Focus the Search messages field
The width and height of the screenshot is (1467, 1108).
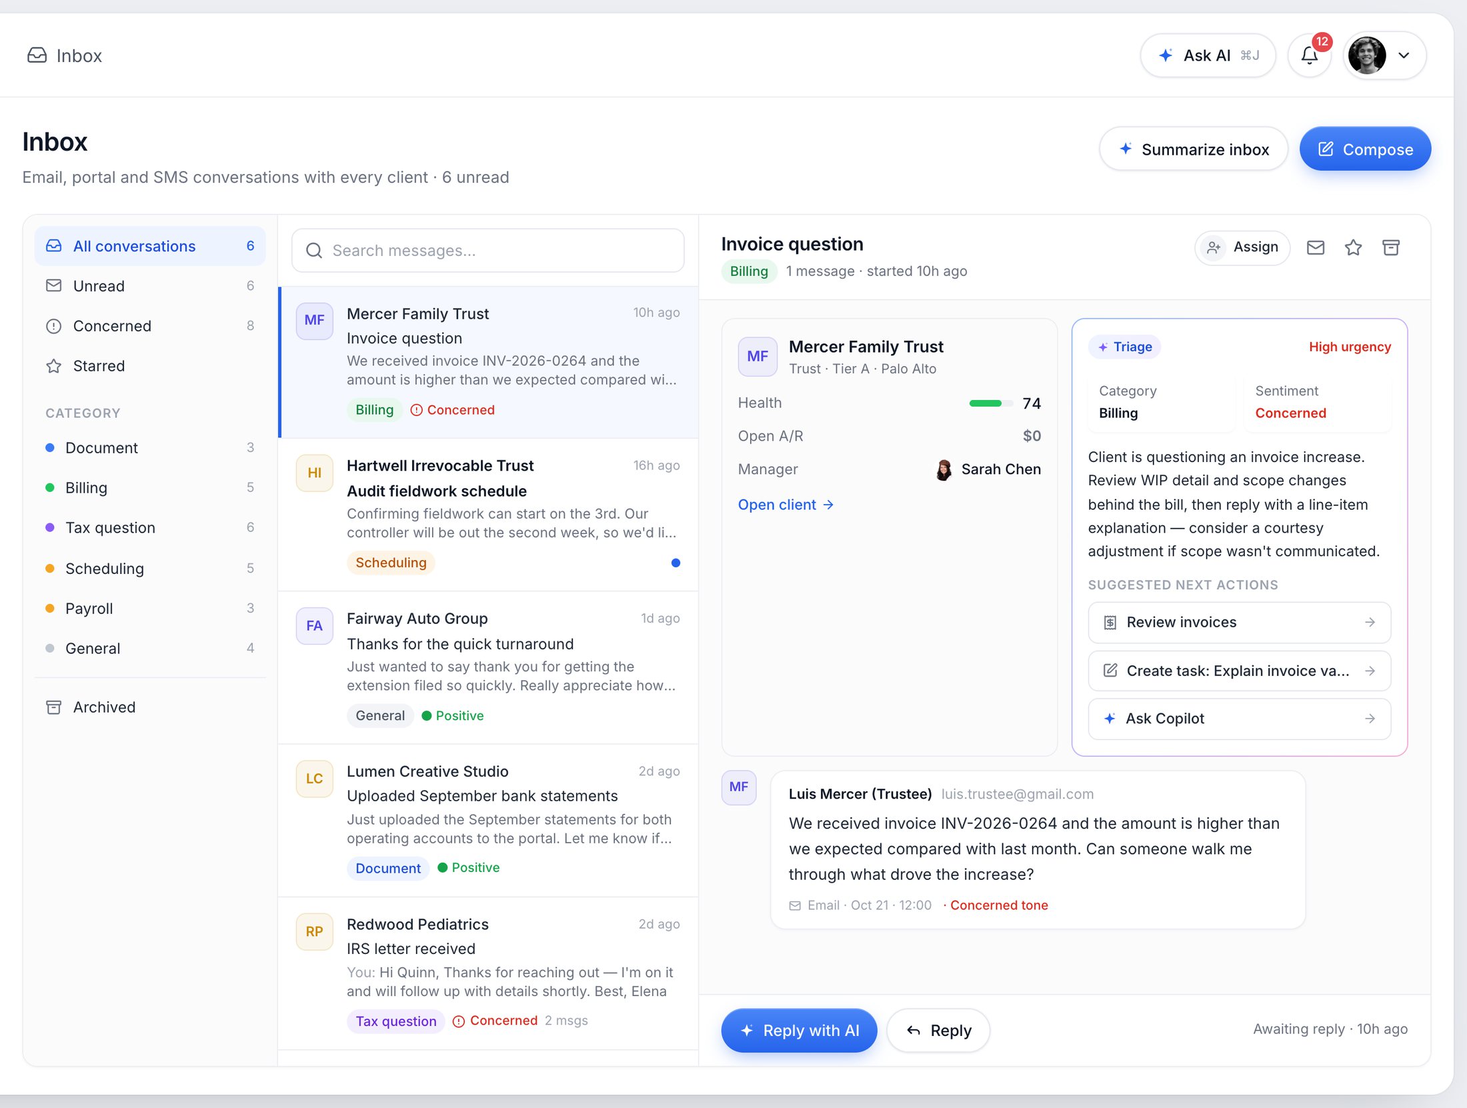[x=488, y=251]
